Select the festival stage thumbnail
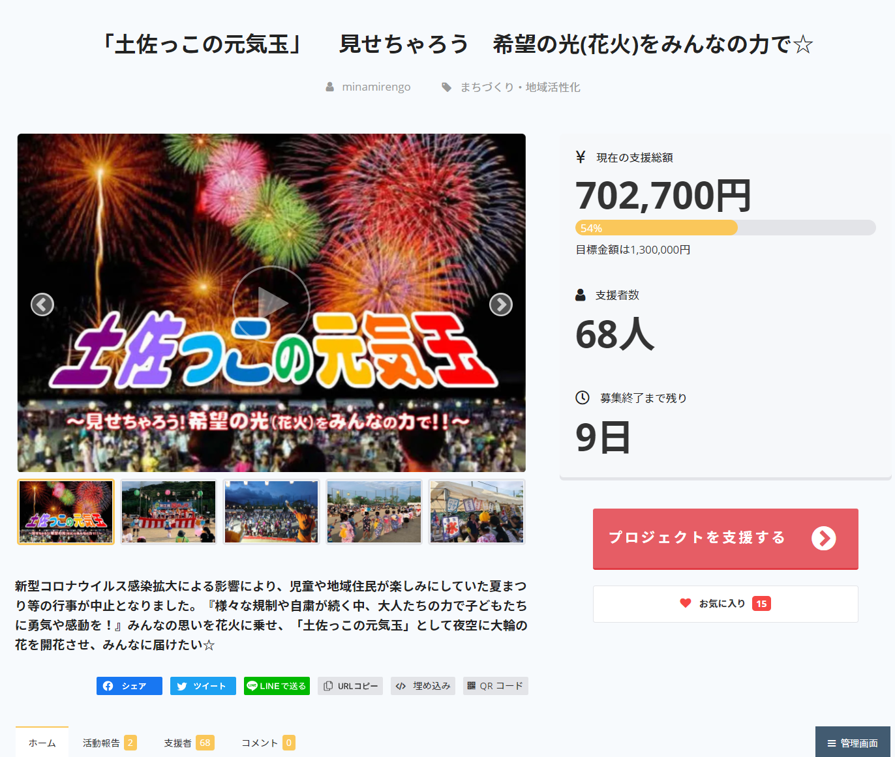Image resolution: width=895 pixels, height=757 pixels. (169, 512)
